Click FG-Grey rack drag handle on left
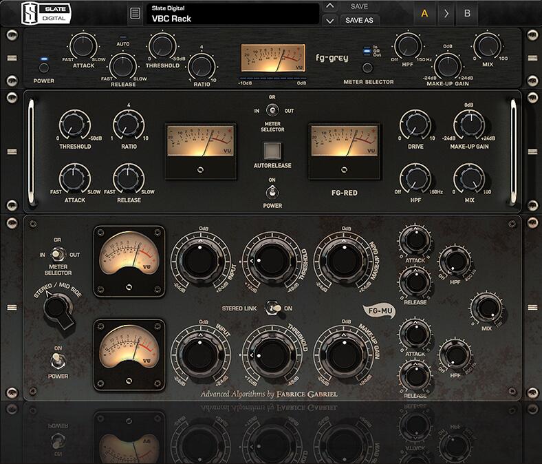 12,58
